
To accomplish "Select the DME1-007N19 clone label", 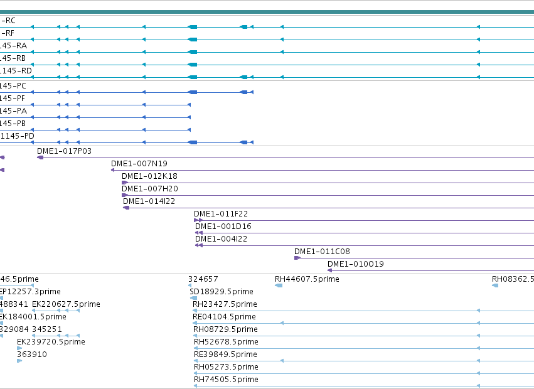I will point(139,164).
